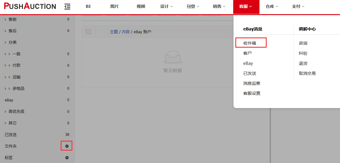Click the PushAuction logo
Screen dimensions: 340x163
[x=30, y=6]
